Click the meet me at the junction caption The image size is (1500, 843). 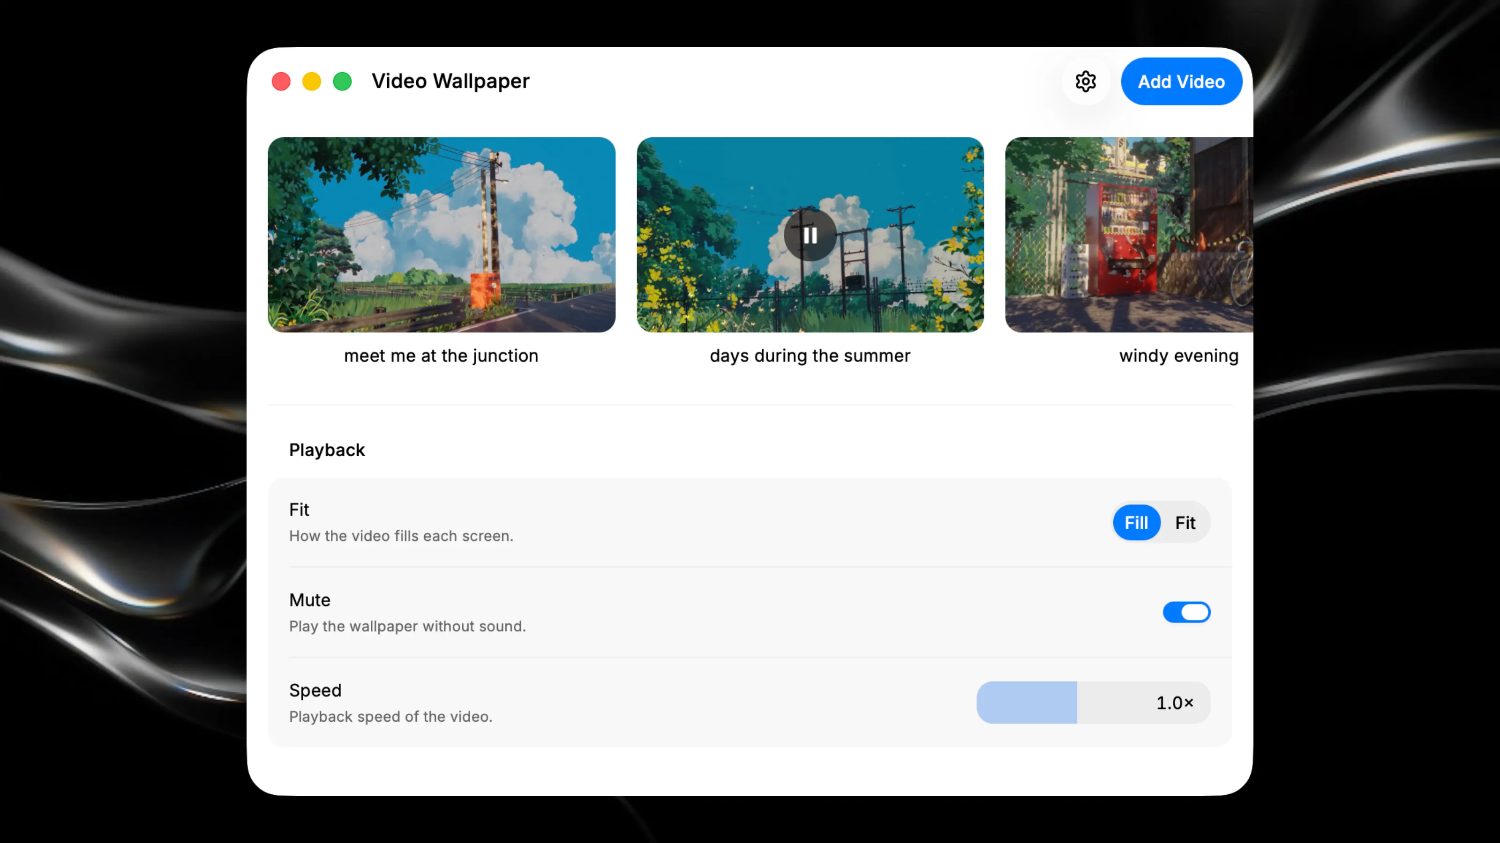pyautogui.click(x=442, y=355)
